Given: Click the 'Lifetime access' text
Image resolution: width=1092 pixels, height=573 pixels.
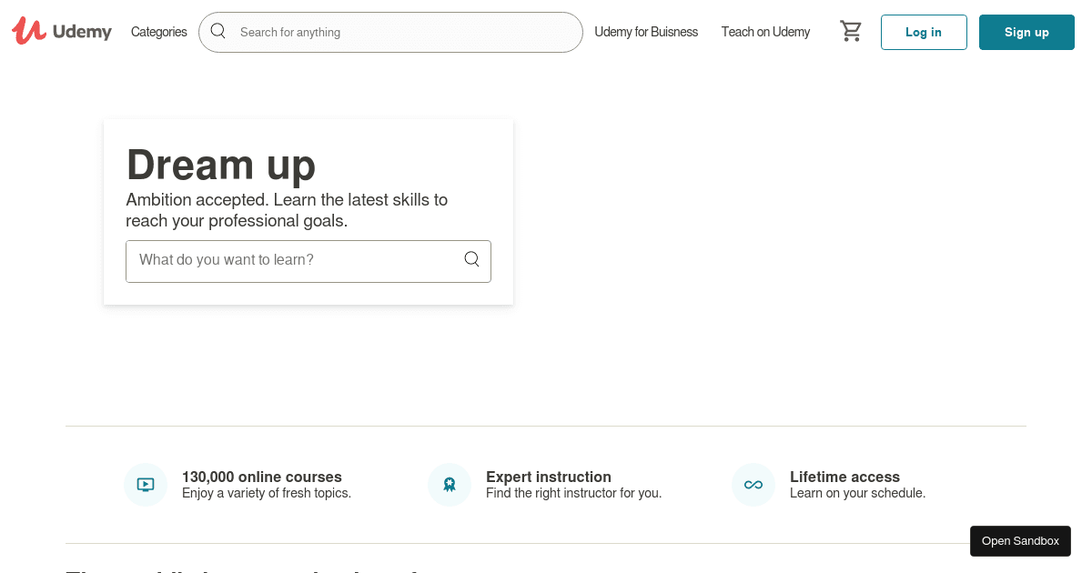Looking at the screenshot, I should point(844,477).
